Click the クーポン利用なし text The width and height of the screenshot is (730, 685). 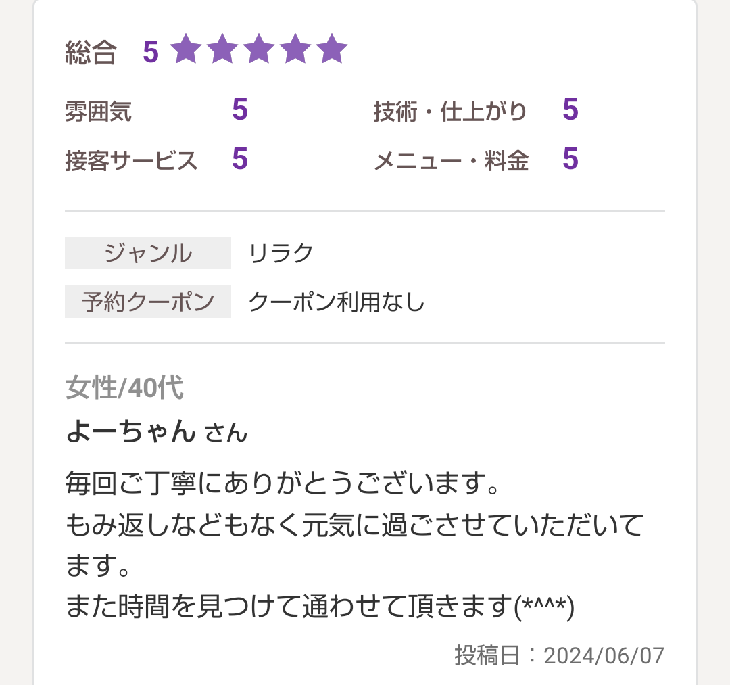337,302
